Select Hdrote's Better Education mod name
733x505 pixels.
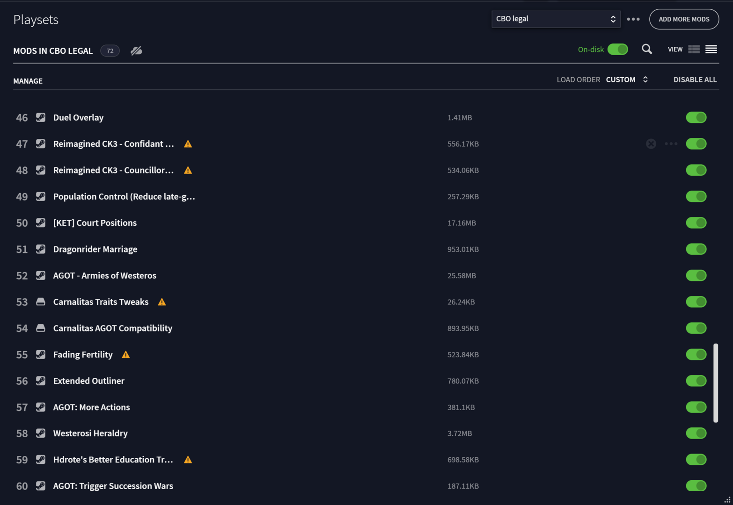click(x=113, y=460)
